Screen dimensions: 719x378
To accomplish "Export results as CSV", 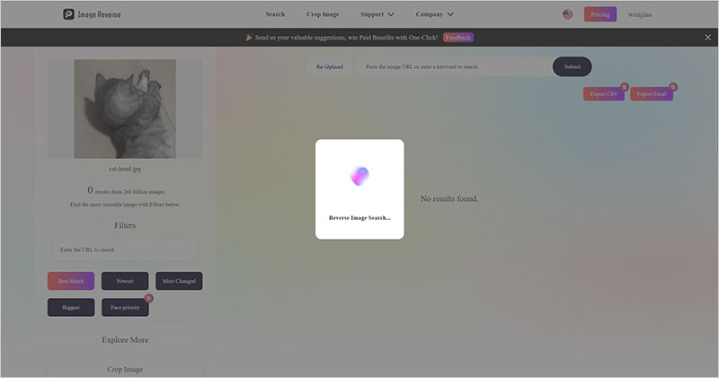I will (x=603, y=94).
